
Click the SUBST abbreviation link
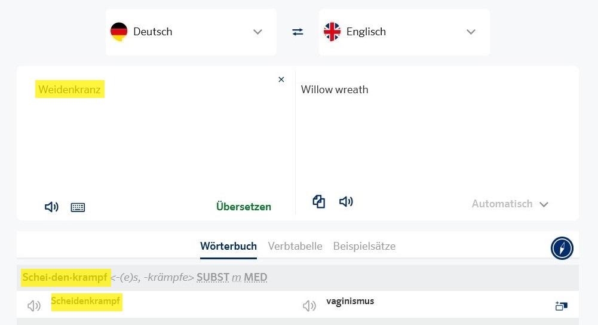coord(213,277)
